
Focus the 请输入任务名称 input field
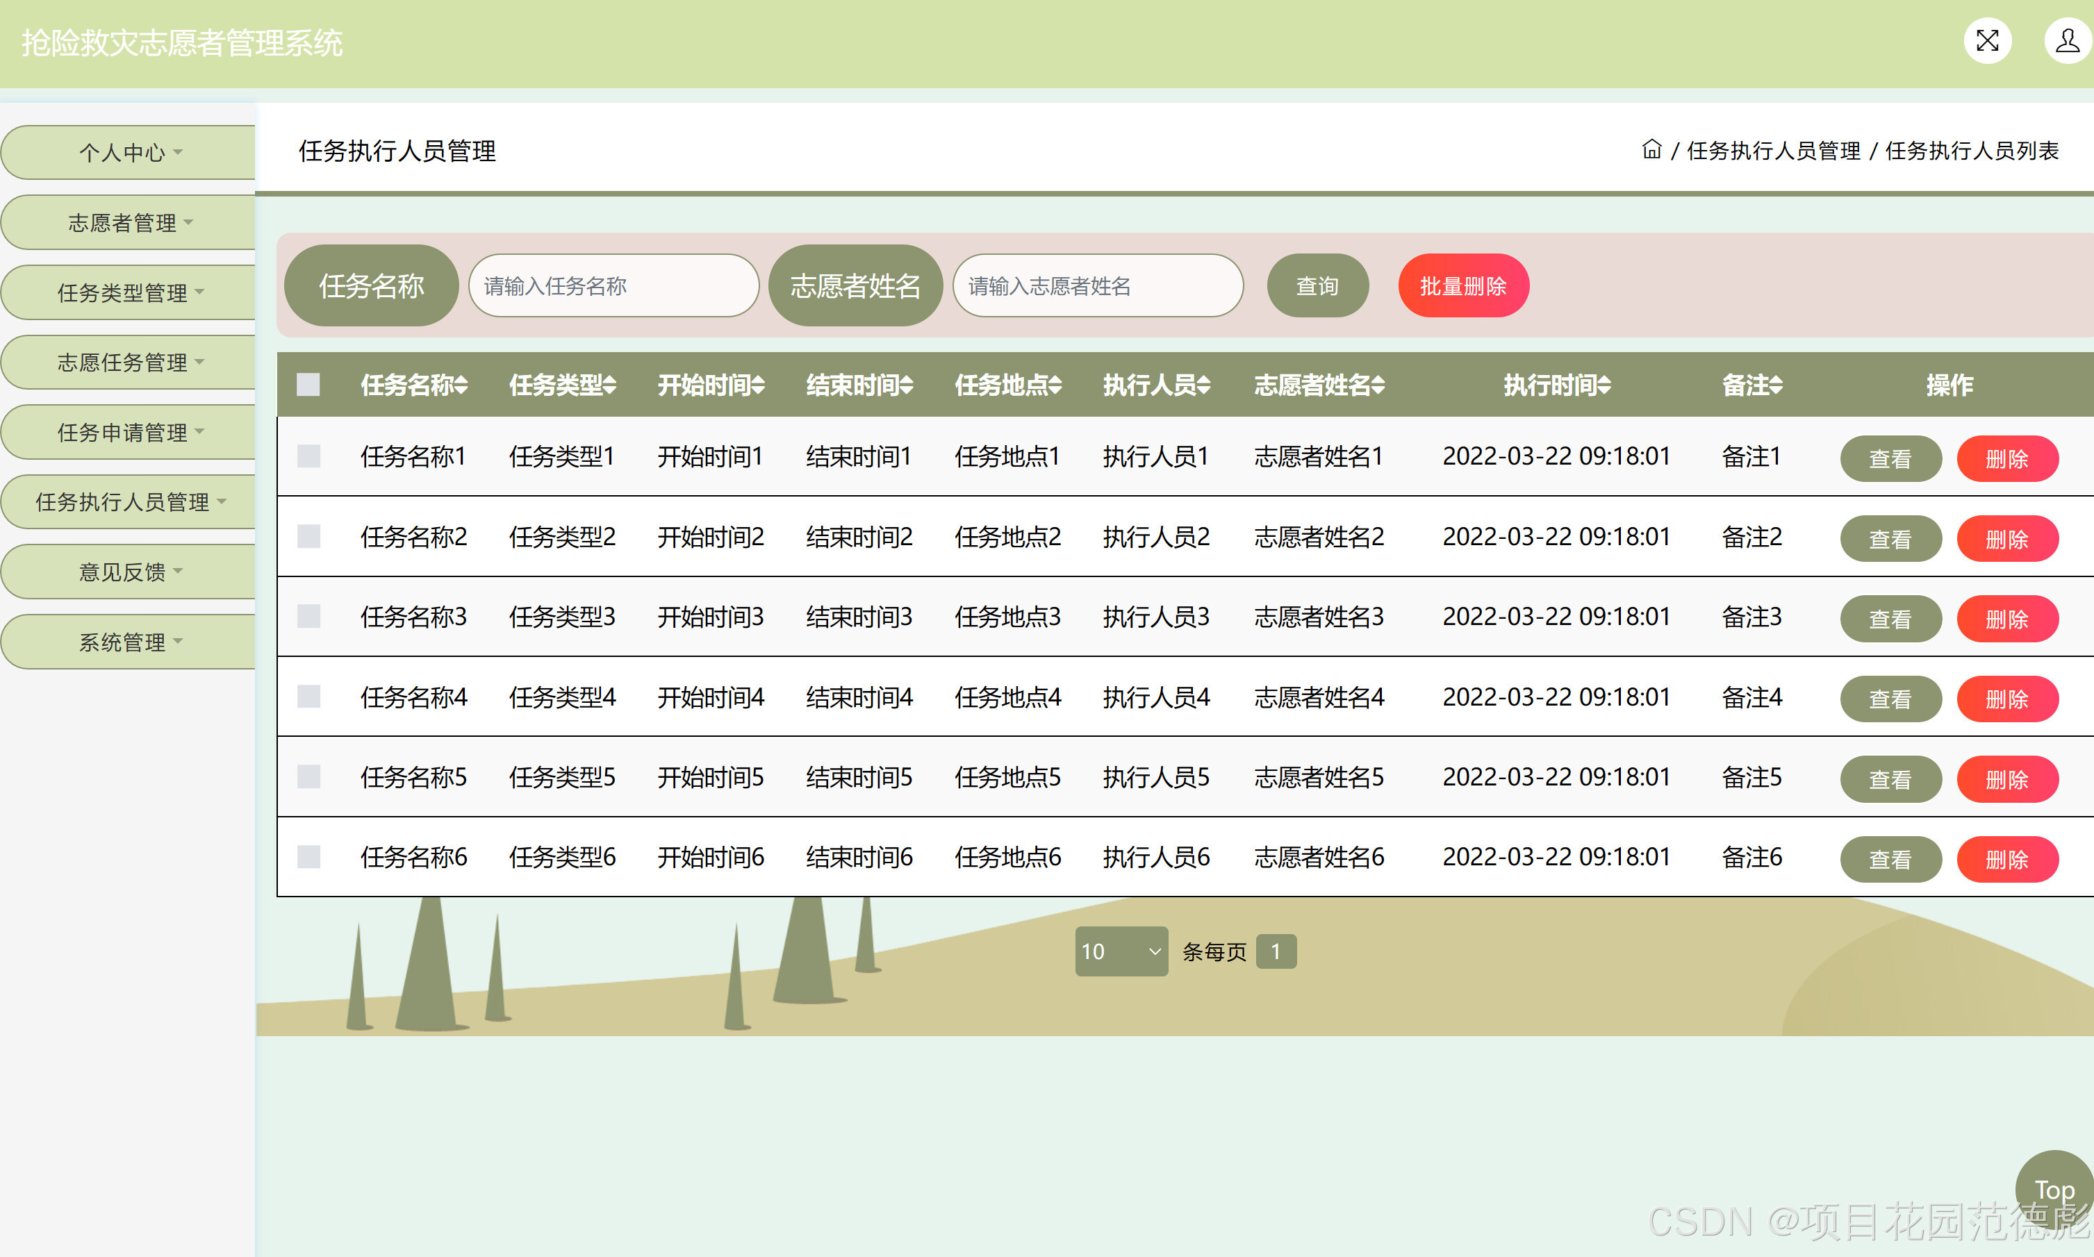[x=613, y=286]
